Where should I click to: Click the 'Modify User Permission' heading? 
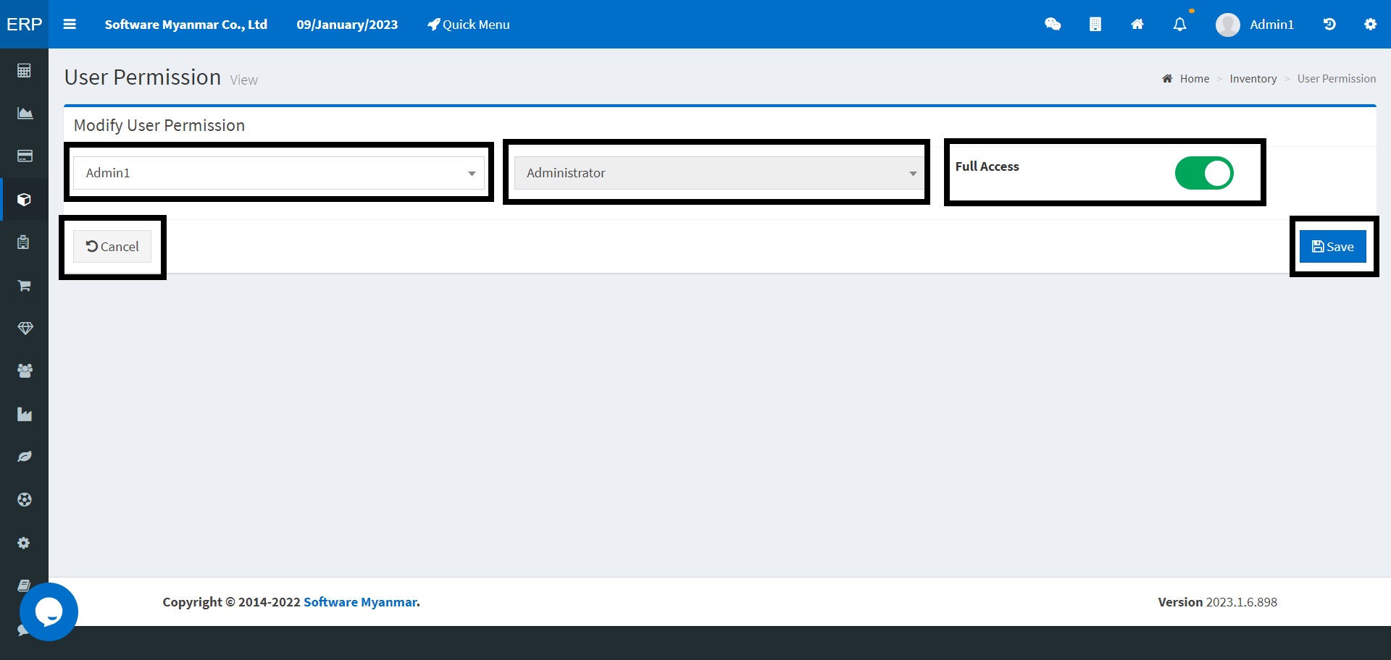(x=159, y=125)
